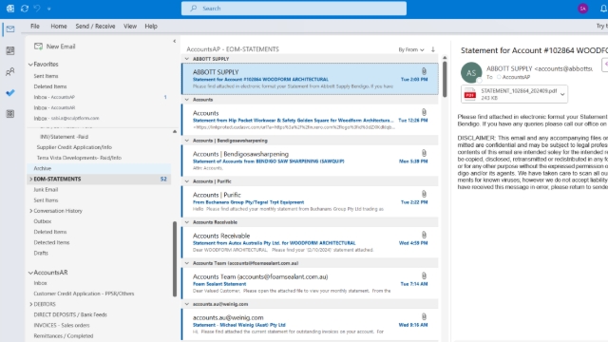The image size is (608, 342).
Task: Click the New Email button
Action: point(55,47)
